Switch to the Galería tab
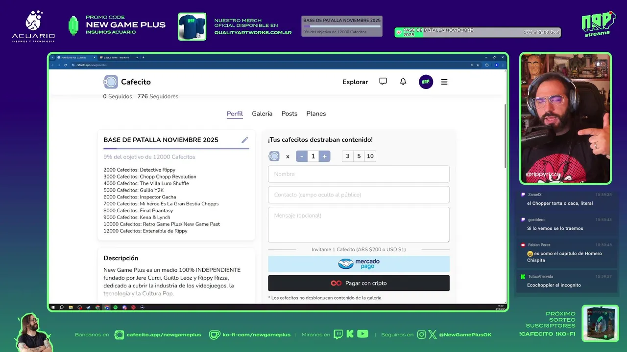 pos(262,113)
